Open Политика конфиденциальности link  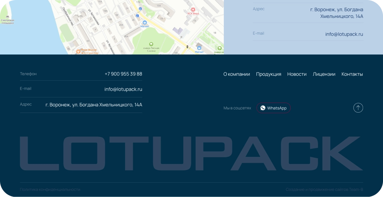[50, 189]
